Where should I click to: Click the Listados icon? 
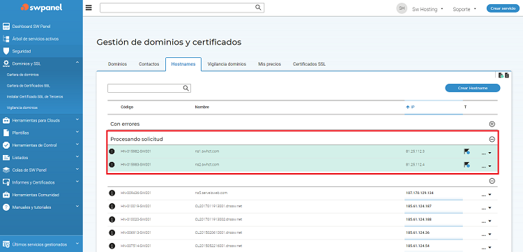tap(6, 158)
